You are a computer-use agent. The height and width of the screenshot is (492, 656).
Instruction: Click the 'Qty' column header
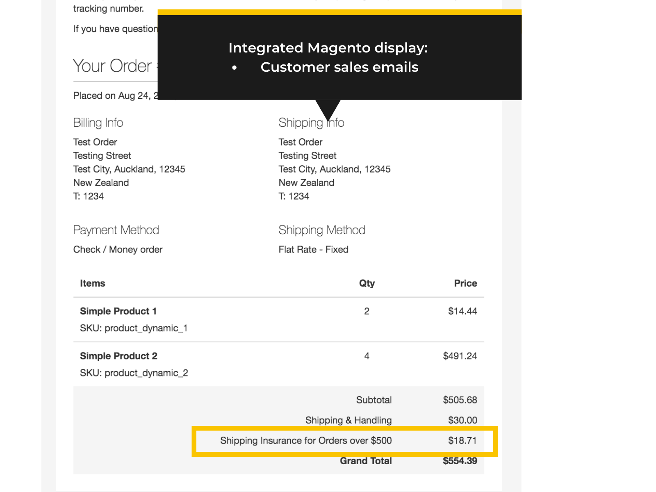tap(367, 283)
